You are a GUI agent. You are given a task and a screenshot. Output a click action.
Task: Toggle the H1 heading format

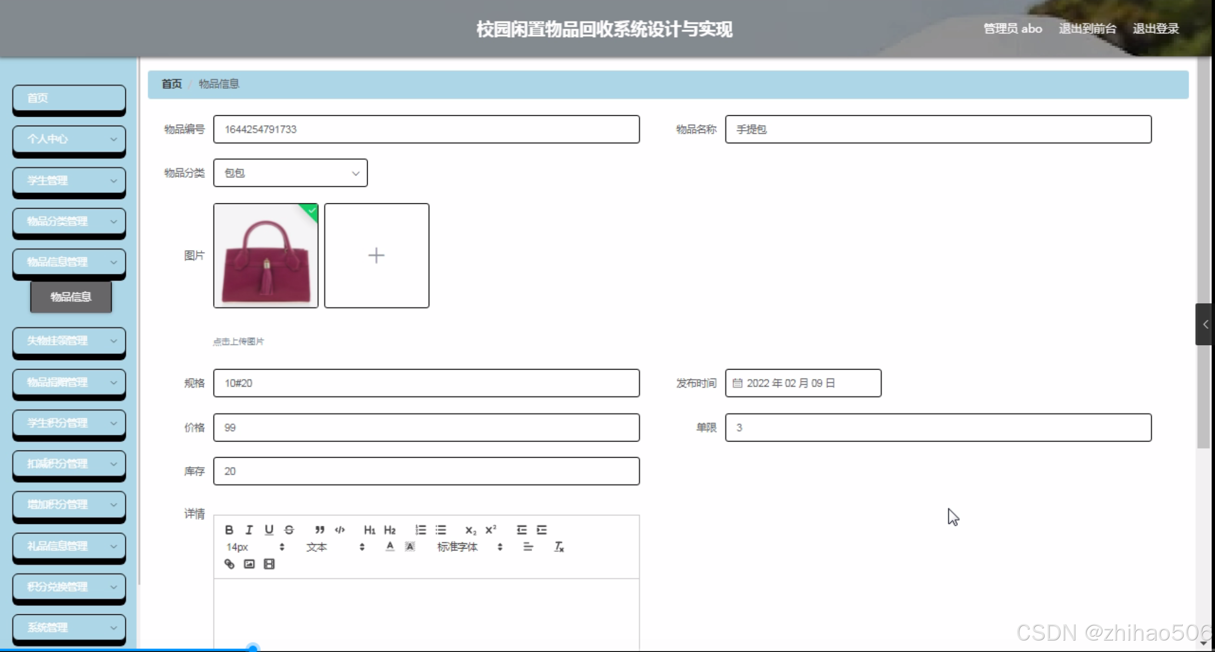click(369, 530)
